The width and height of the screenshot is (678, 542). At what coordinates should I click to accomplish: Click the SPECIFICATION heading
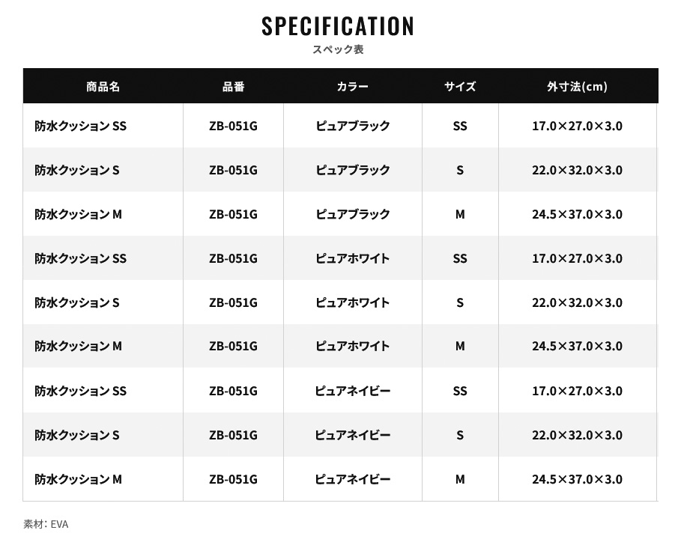(x=338, y=26)
